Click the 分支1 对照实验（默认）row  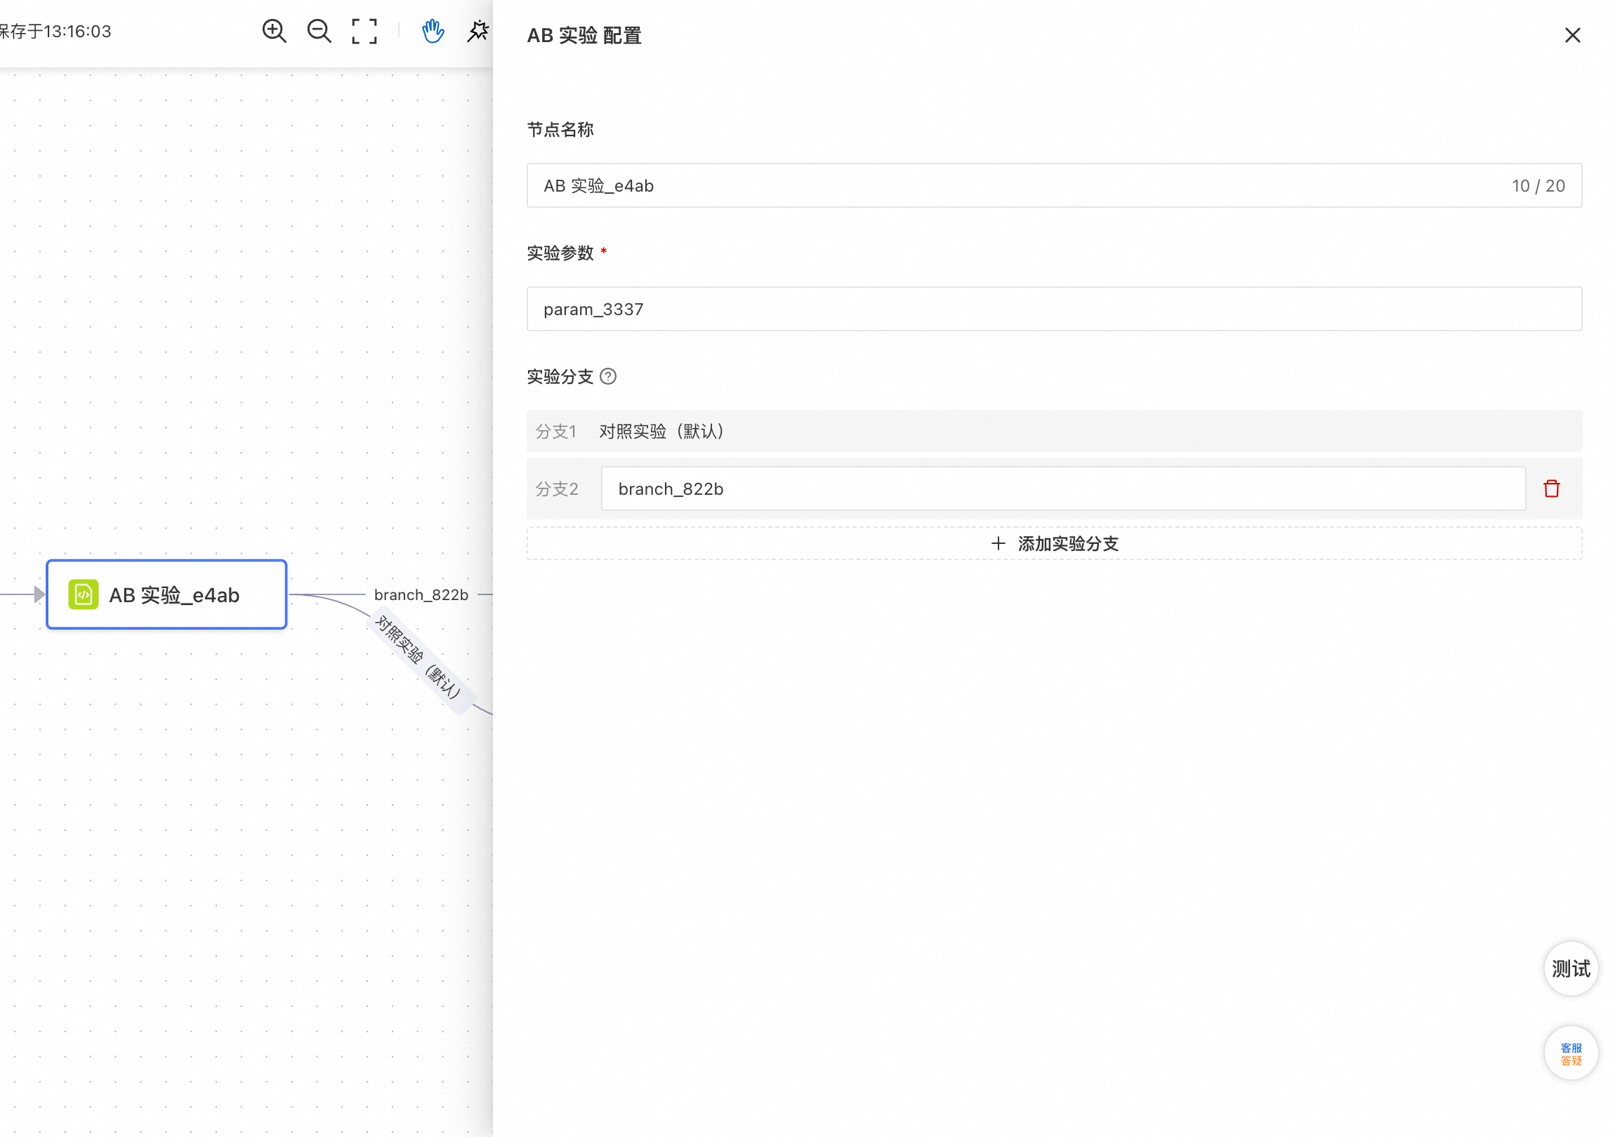[x=1055, y=431]
